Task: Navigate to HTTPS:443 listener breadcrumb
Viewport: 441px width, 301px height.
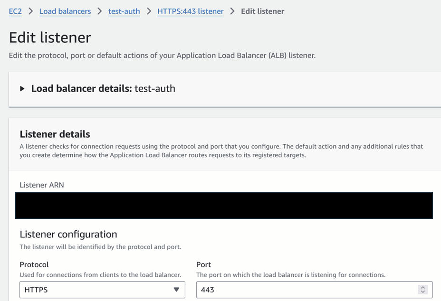Action: (191, 11)
